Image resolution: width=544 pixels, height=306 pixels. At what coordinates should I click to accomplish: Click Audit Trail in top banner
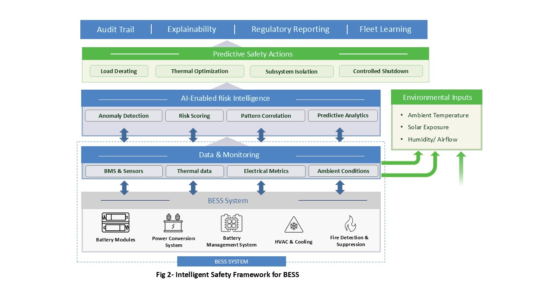[116, 29]
